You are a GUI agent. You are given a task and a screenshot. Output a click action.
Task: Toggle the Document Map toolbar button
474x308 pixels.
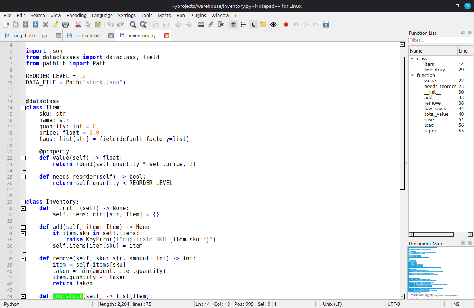pyautogui.click(x=233, y=24)
